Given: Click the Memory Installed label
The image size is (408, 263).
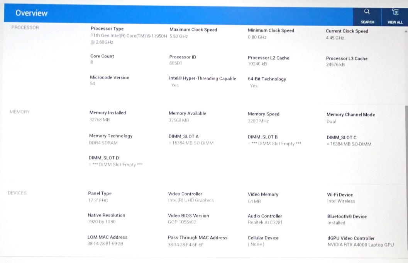Looking at the screenshot, I should 108,113.
